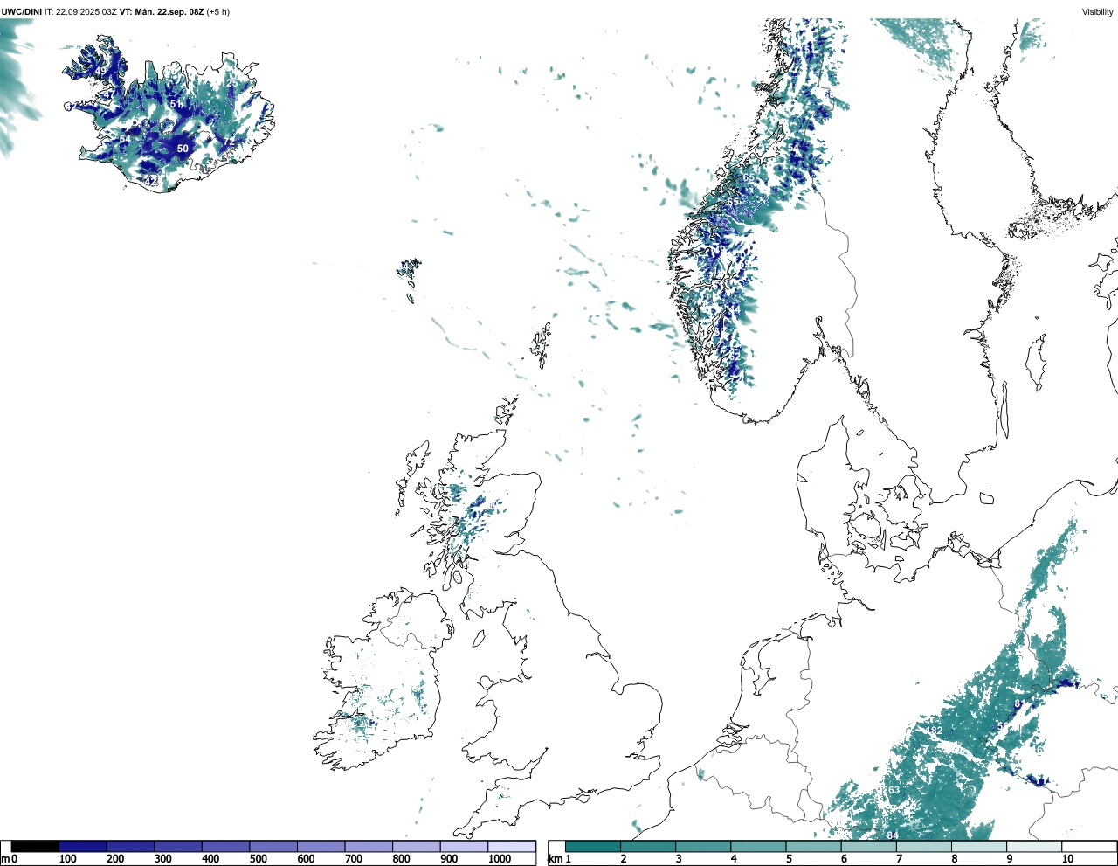This screenshot has width=1118, height=866.
Task: Click the dark teal 1–2 km swatch
Action: [593, 846]
